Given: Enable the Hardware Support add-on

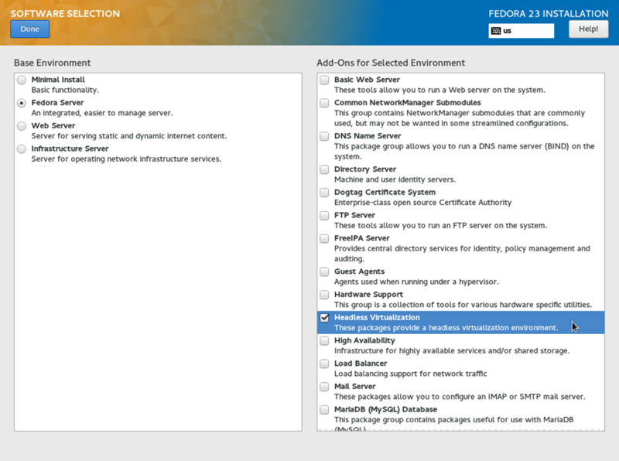Looking at the screenshot, I should [x=325, y=295].
